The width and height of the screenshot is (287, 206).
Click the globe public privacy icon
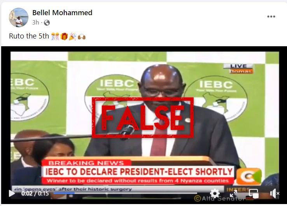click(47, 23)
